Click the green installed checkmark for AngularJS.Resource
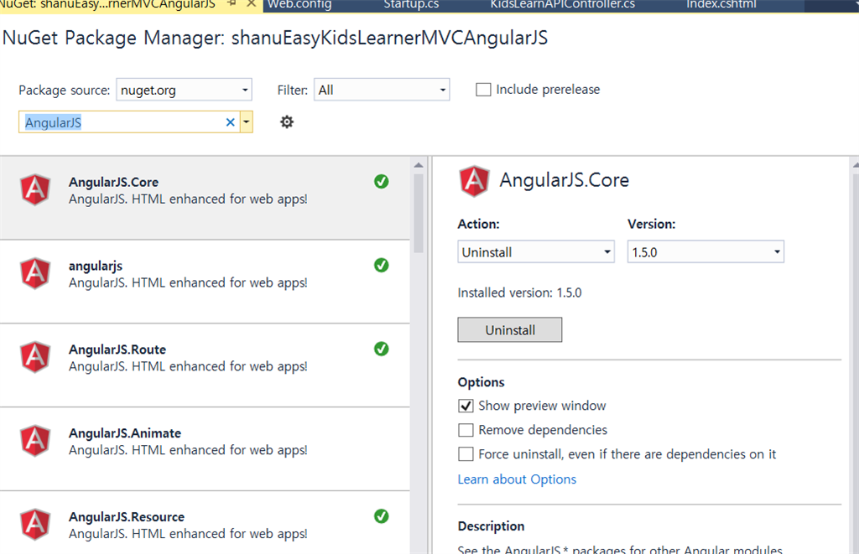The image size is (859, 554). tap(382, 516)
